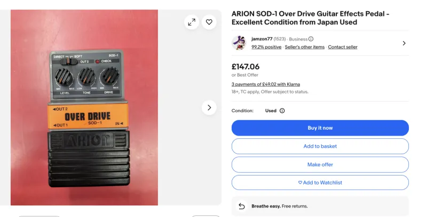
Task: Open the Business seller info icon
Action: click(311, 39)
